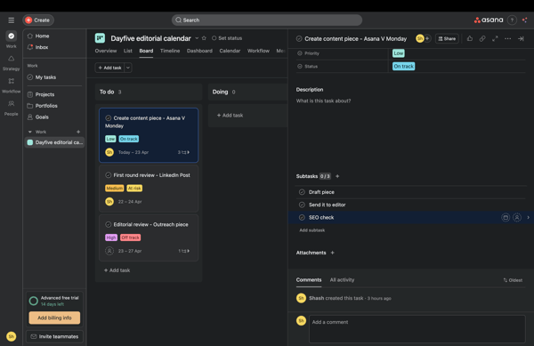This screenshot has width=534, height=346.
Task: Switch to the Timeline tab
Action: click(170, 51)
